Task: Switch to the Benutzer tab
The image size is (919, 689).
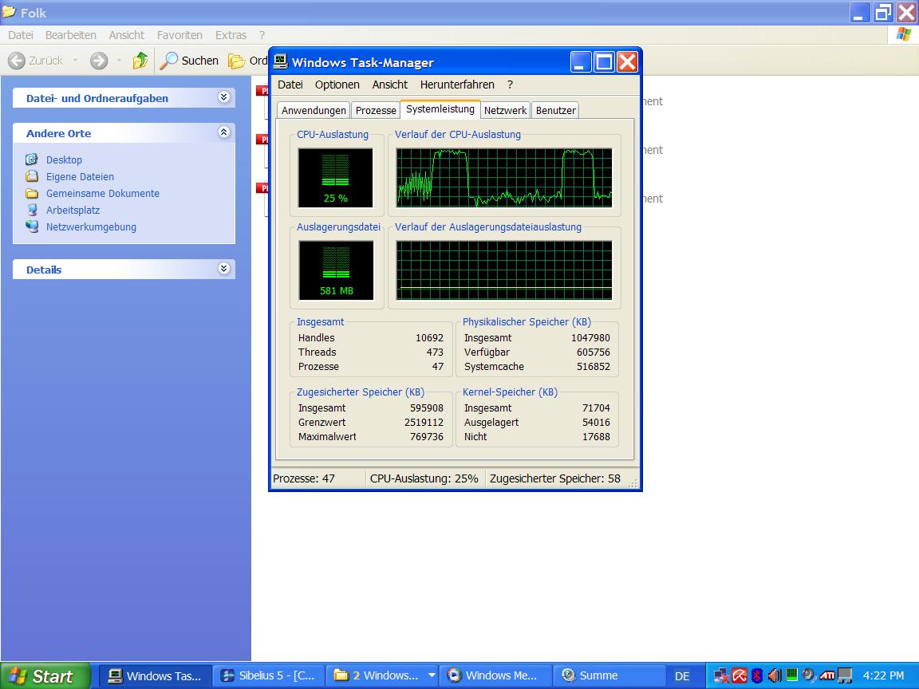Action: coord(555,110)
